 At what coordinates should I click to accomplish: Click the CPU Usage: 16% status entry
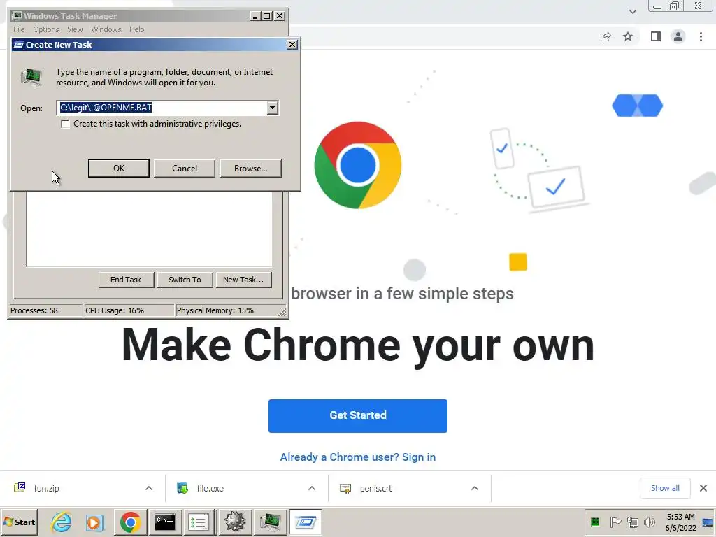coord(129,310)
